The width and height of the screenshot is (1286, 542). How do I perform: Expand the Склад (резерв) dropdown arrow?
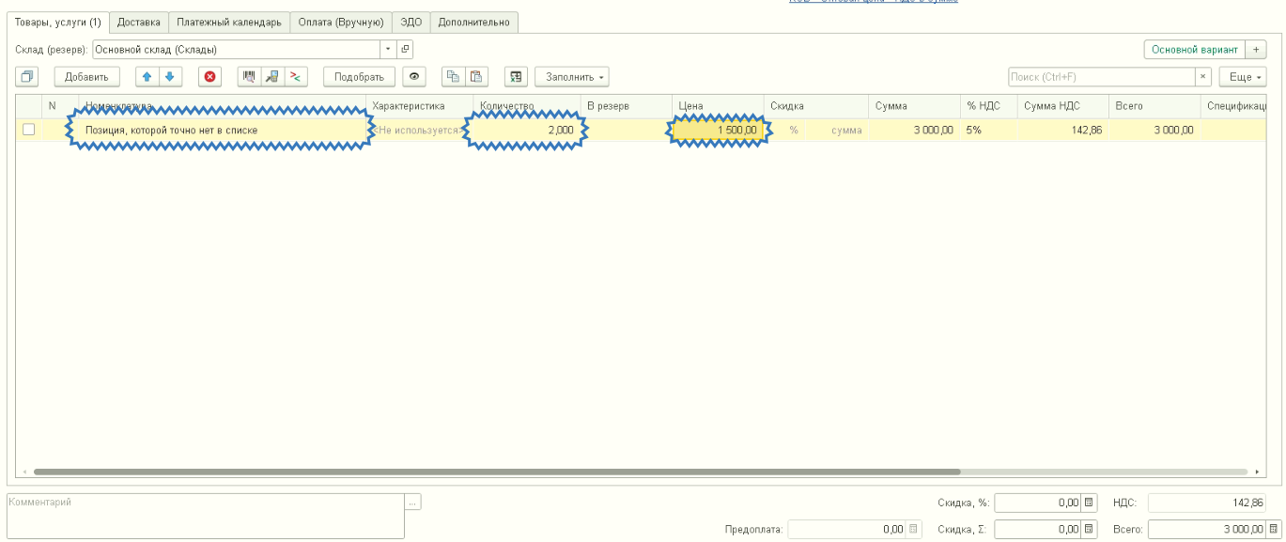(389, 49)
